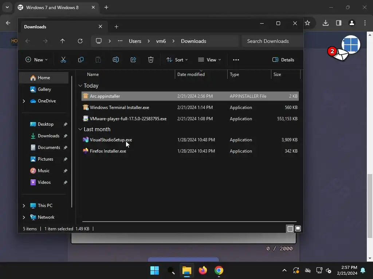
Task: Sort by Size column header
Action: [x=286, y=74]
